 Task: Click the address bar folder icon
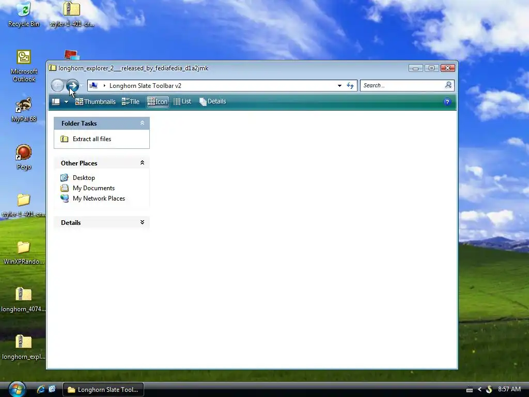(94, 85)
